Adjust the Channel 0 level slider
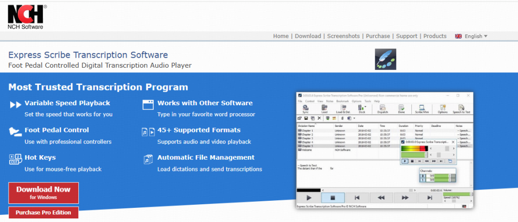 (x=442, y=176)
